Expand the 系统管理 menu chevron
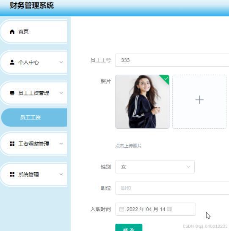 tap(61, 174)
